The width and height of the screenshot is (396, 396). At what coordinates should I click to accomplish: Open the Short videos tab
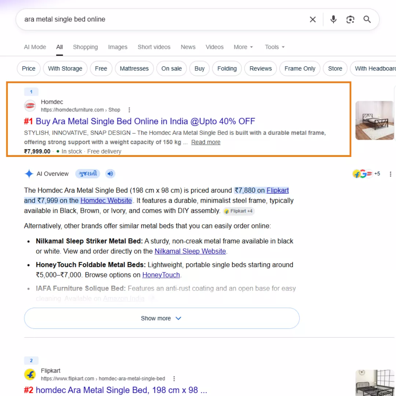click(x=154, y=47)
